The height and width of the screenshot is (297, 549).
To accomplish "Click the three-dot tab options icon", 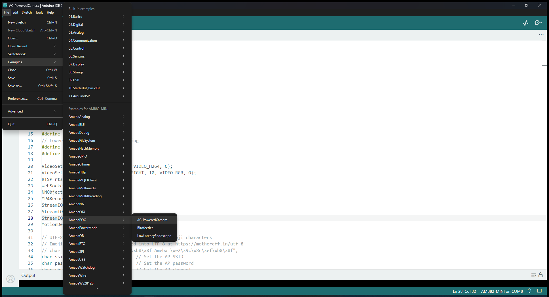I will (541, 35).
